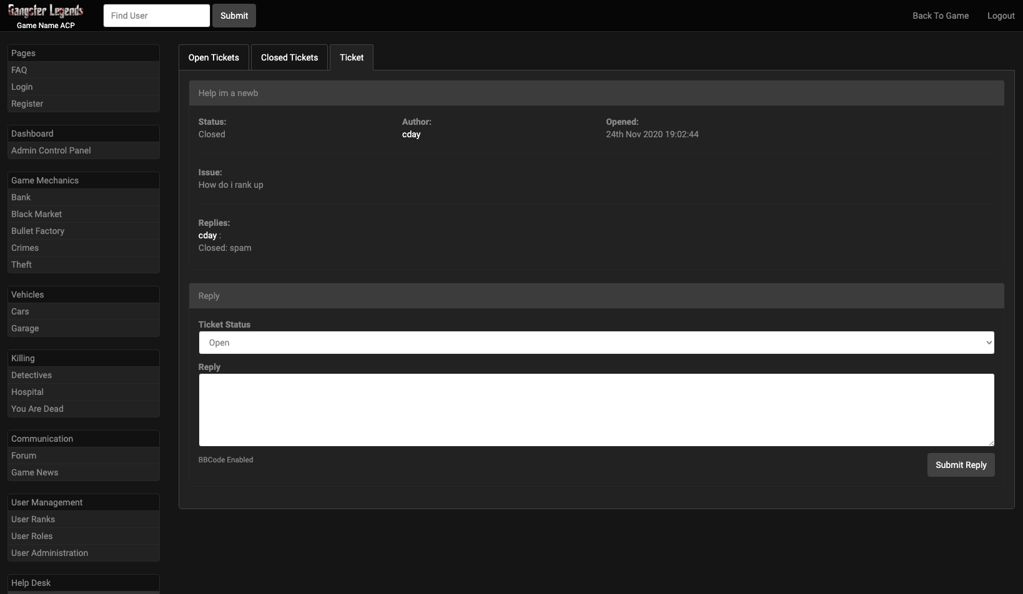Screen dimensions: 1023x594
Task: Switch to the Closed Tickets tab
Action: tap(289, 57)
